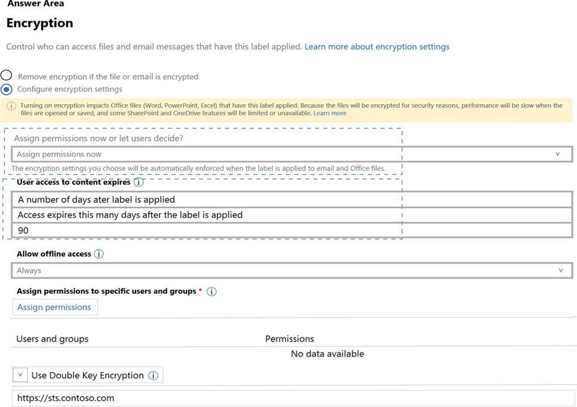This screenshot has width=577, height=407.
Task: Select Remove encryption if file is encrypted
Action: pyautogui.click(x=6, y=76)
